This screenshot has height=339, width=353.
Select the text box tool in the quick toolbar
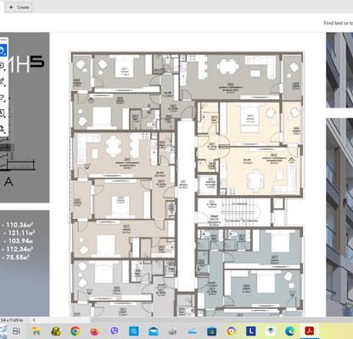click(2, 114)
